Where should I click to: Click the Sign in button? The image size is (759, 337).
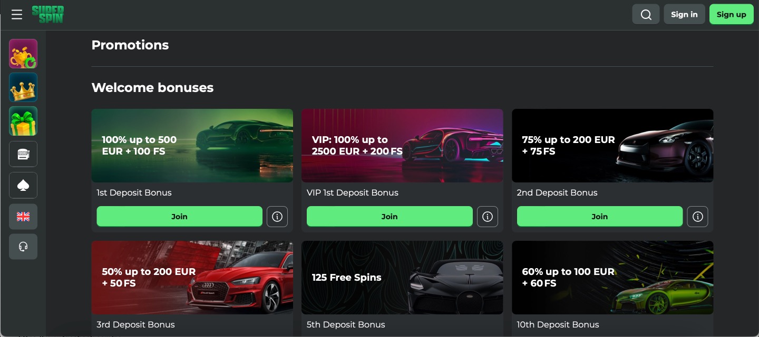684,15
